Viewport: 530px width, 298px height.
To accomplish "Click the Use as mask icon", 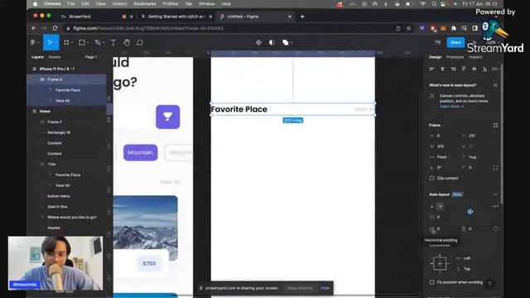I will coord(272,42).
